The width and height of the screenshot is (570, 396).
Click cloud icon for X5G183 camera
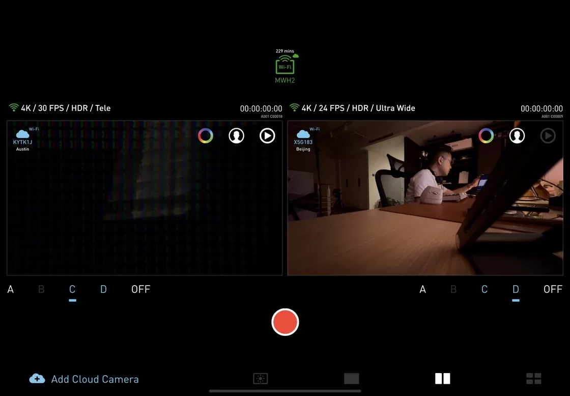[x=303, y=134]
